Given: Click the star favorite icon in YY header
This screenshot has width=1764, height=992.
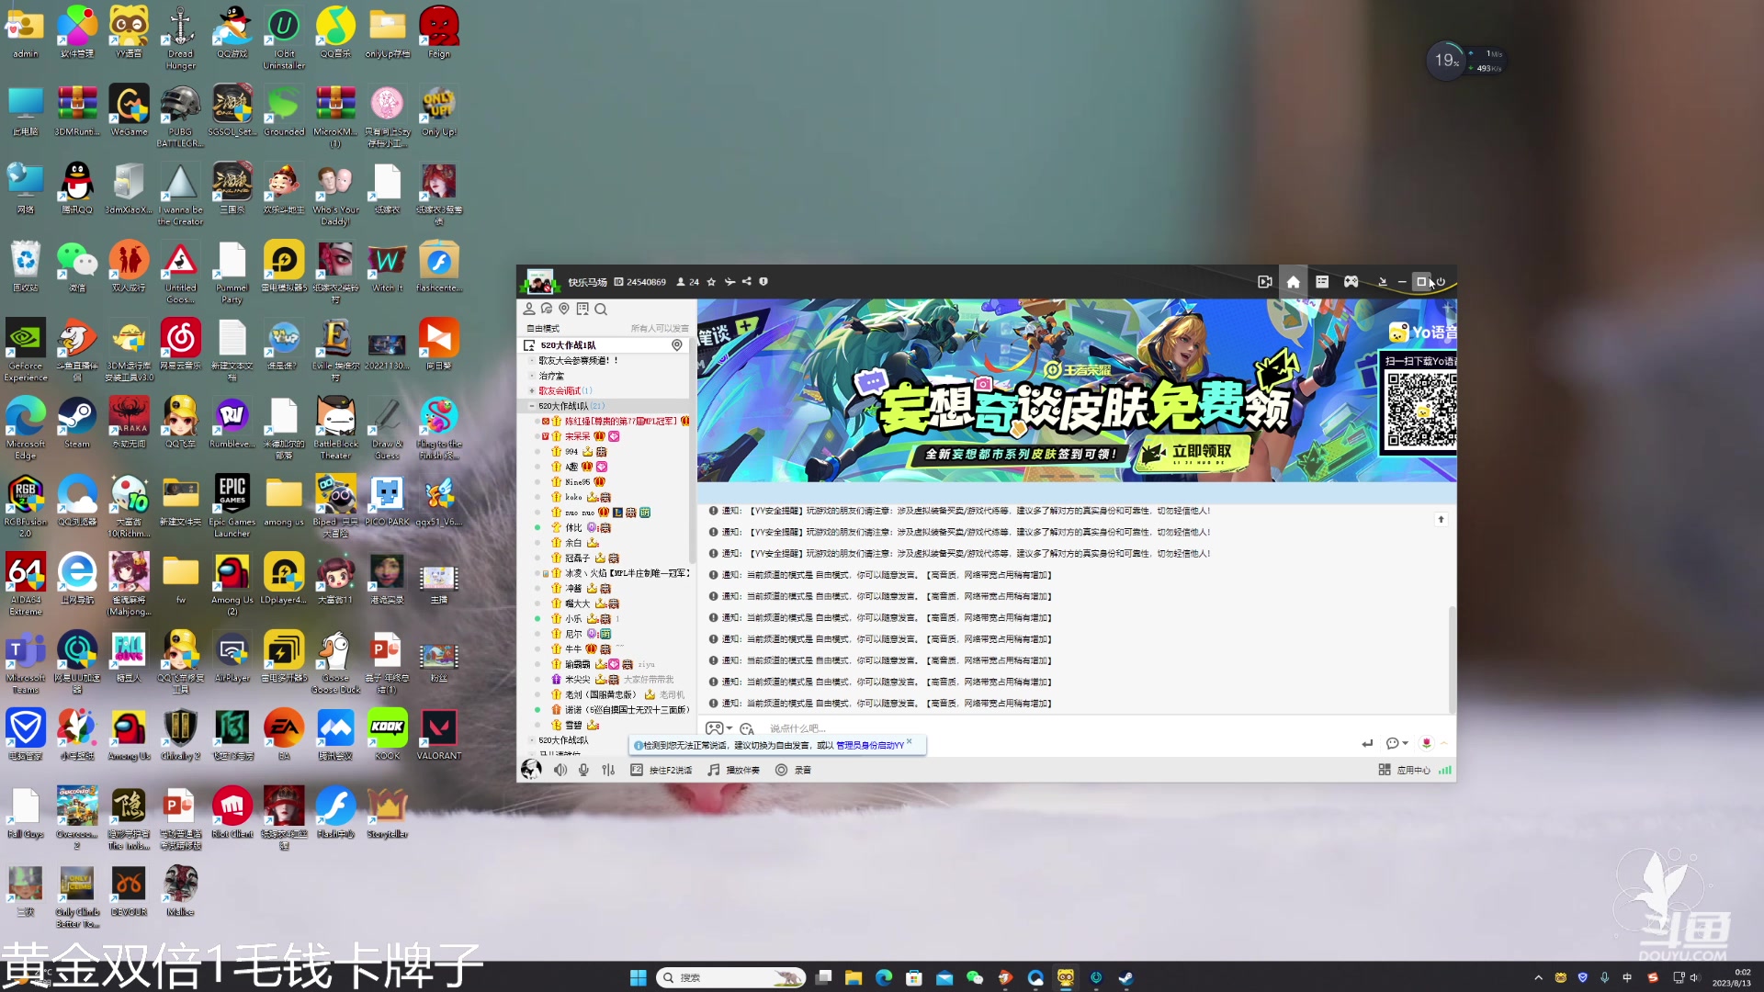Looking at the screenshot, I should point(711,282).
